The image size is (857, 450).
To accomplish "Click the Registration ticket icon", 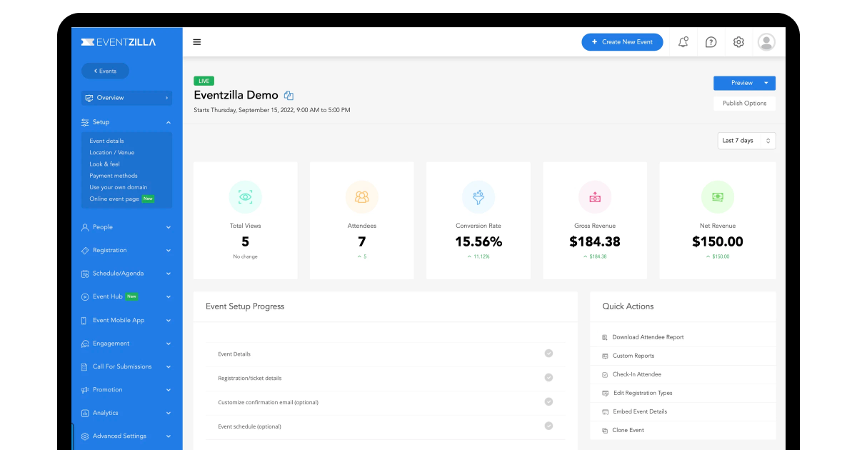I will (x=85, y=251).
